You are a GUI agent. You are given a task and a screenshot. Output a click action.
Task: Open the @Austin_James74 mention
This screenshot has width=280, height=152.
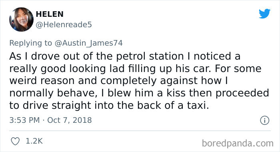click(88, 43)
